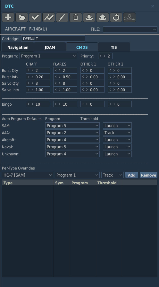Click the Cartridge name input field
The width and height of the screenshot is (159, 287).
point(53,39)
